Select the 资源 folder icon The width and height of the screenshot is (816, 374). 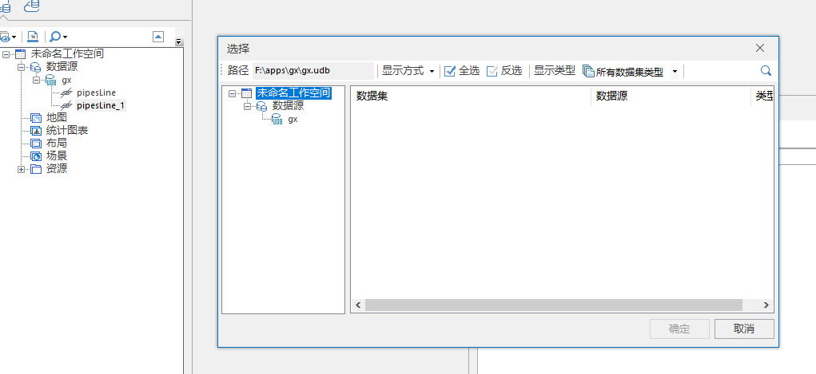35,169
